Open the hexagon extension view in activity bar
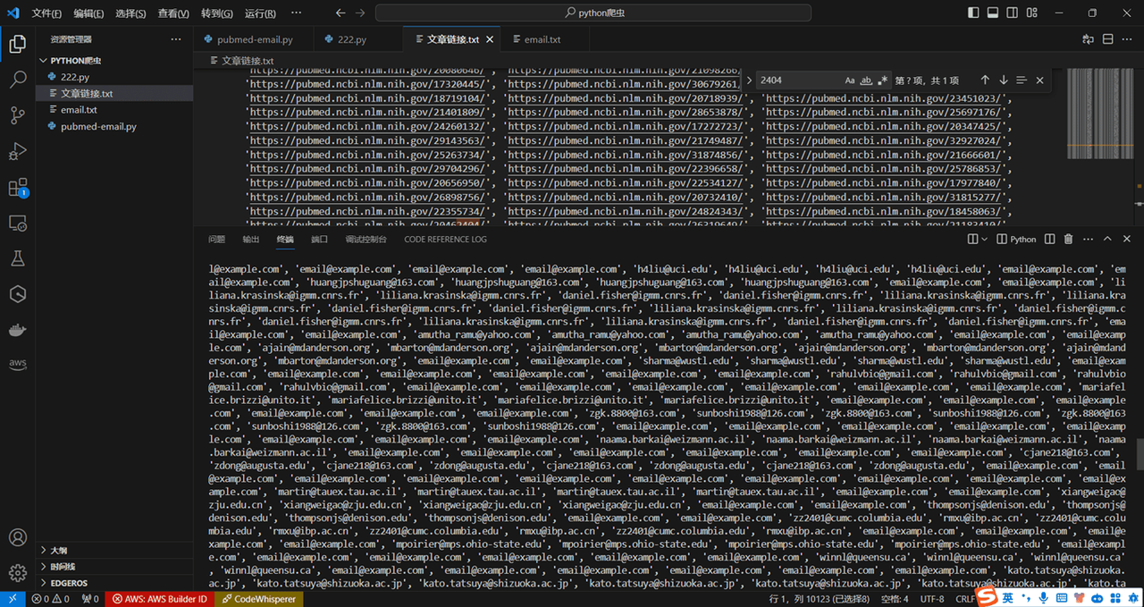The width and height of the screenshot is (1144, 607). point(17,294)
